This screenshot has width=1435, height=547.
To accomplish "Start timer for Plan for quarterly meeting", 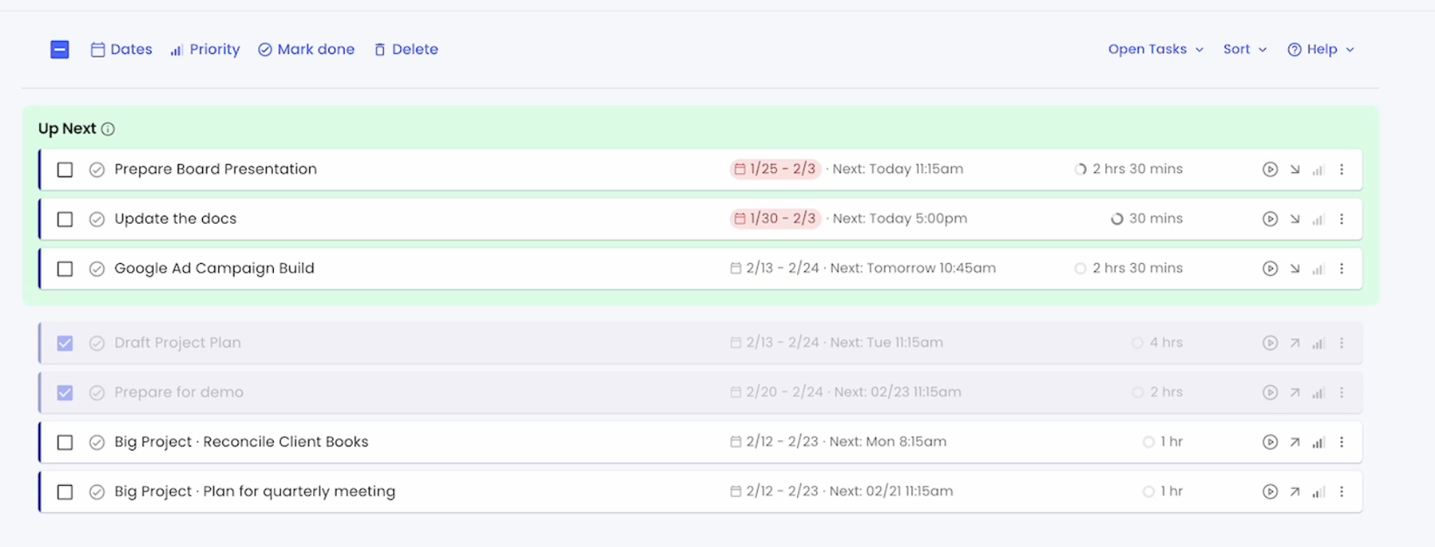I will [1270, 492].
